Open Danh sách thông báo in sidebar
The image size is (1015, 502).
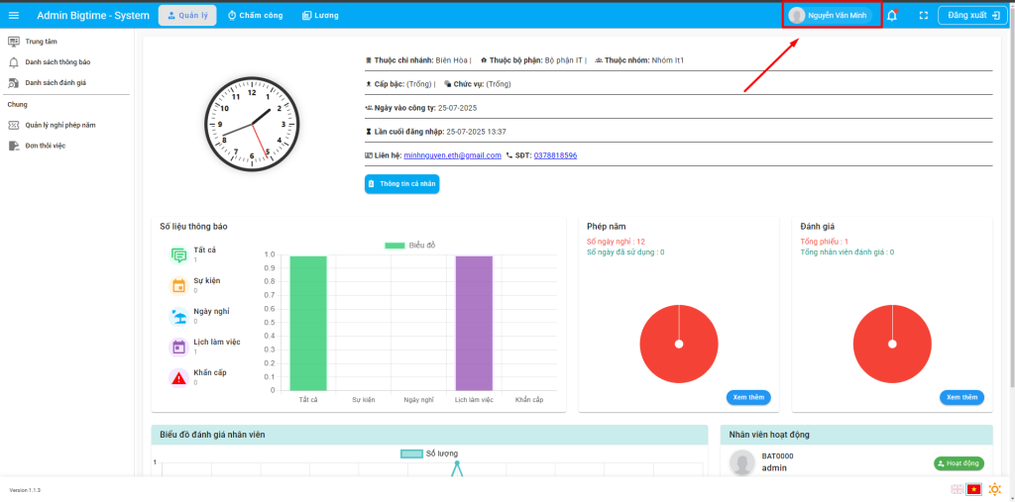click(59, 61)
